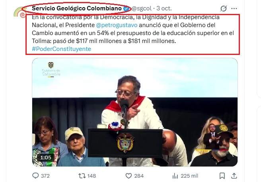The height and width of the screenshot is (182, 261).
Task: Click the 284 likes count
Action: (139, 176)
